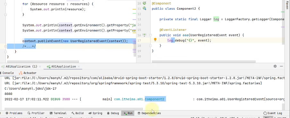
Task: Collapse the for loop fold marker in left editor
Action: pos(5,4)
